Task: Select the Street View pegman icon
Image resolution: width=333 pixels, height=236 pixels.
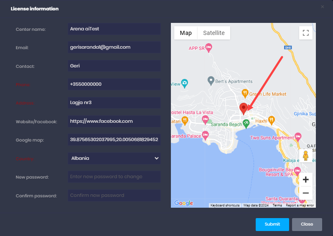Action: (305, 156)
